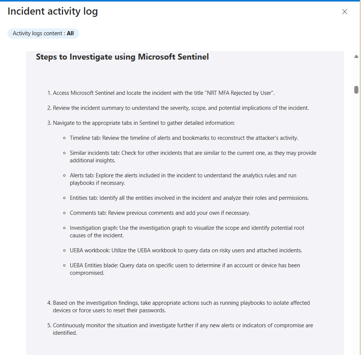Click the UEBA workbook bullet text
Viewport: 361px width, 355px height.
click(x=186, y=250)
